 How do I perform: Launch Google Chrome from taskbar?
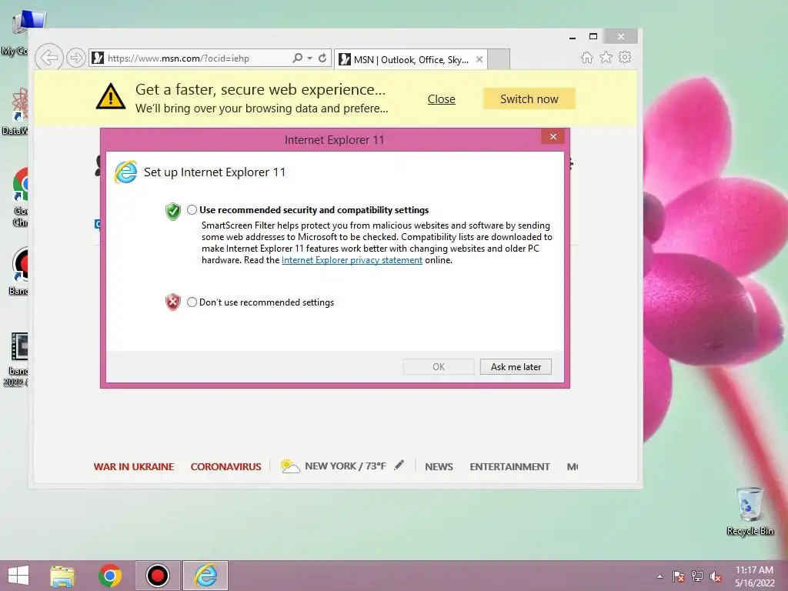tap(110, 576)
